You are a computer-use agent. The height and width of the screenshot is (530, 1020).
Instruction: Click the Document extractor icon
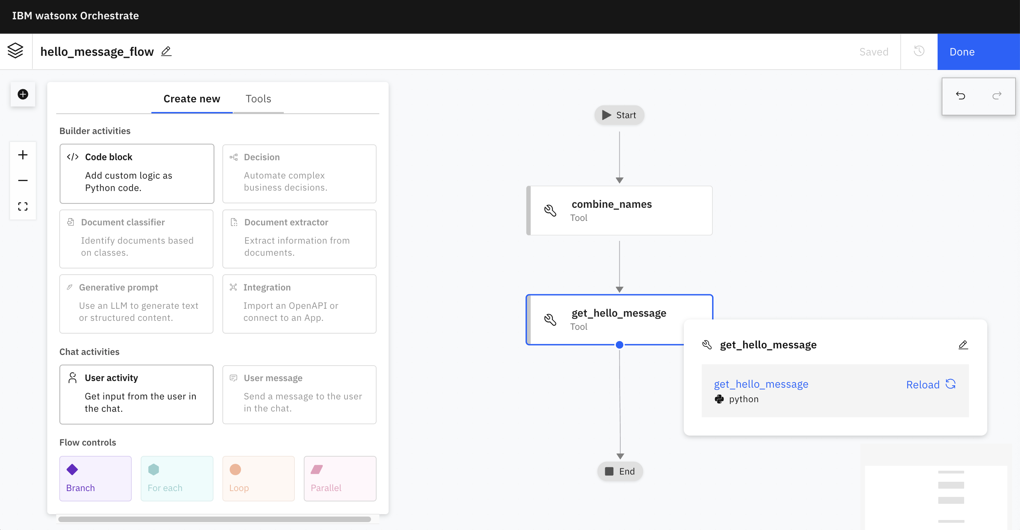coord(234,222)
